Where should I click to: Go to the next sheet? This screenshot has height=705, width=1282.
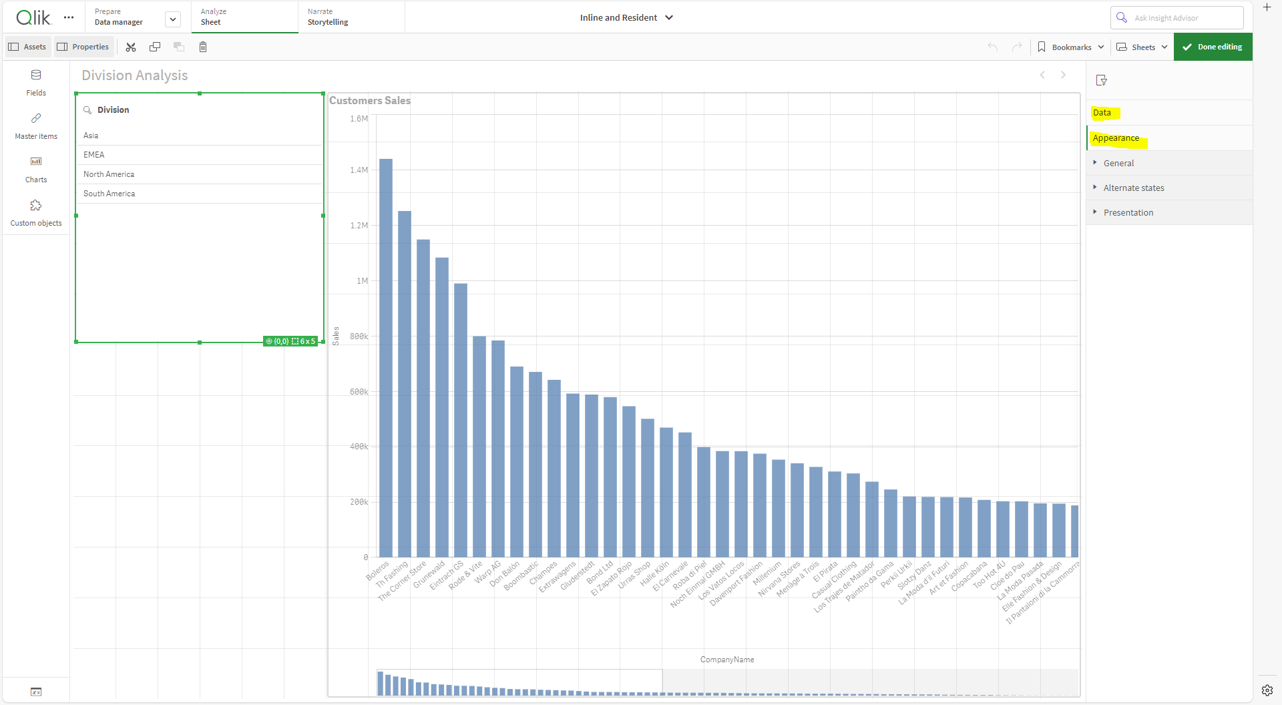click(1064, 75)
